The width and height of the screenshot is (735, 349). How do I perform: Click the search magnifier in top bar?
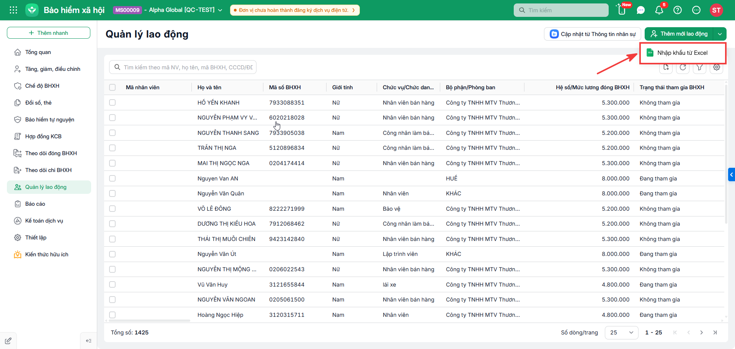pos(522,10)
